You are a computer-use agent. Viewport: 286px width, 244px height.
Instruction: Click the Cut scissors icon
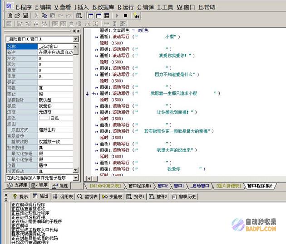[36, 16]
